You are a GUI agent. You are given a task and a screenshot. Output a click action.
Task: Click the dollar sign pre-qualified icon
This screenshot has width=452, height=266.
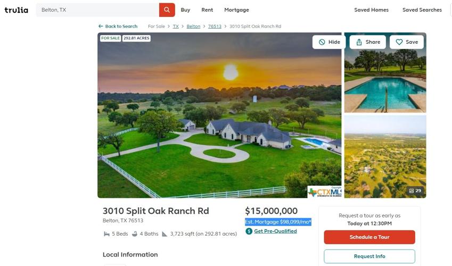pos(249,231)
